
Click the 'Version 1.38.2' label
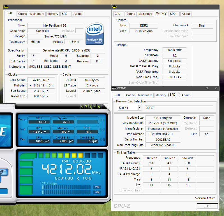(205, 198)
